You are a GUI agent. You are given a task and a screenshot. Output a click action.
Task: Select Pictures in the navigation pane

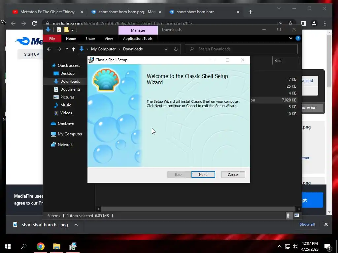[x=64, y=97]
